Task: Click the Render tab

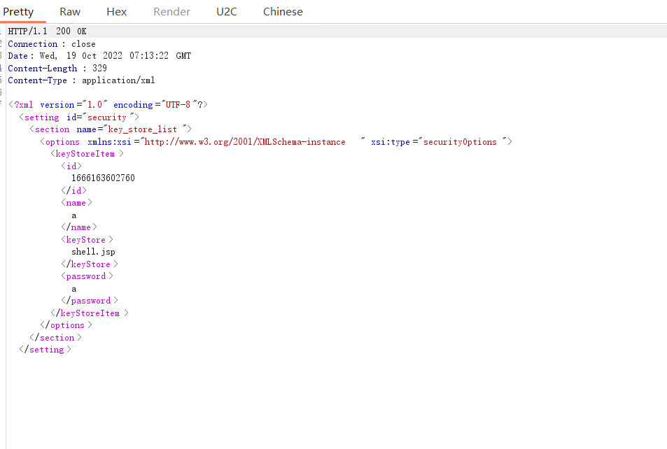Action: [x=171, y=11]
